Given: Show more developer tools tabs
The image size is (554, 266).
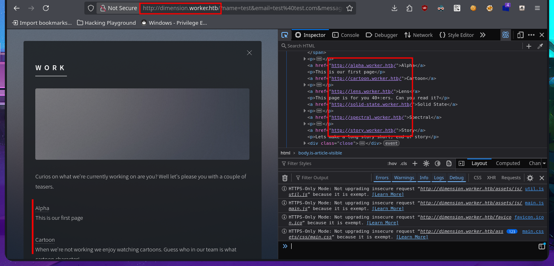Looking at the screenshot, I should [x=483, y=35].
